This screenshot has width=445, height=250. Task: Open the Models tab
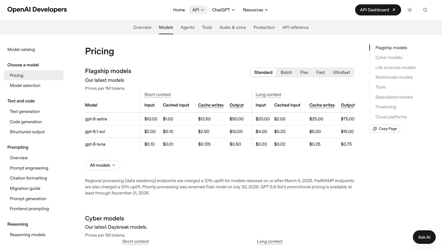[x=166, y=27]
